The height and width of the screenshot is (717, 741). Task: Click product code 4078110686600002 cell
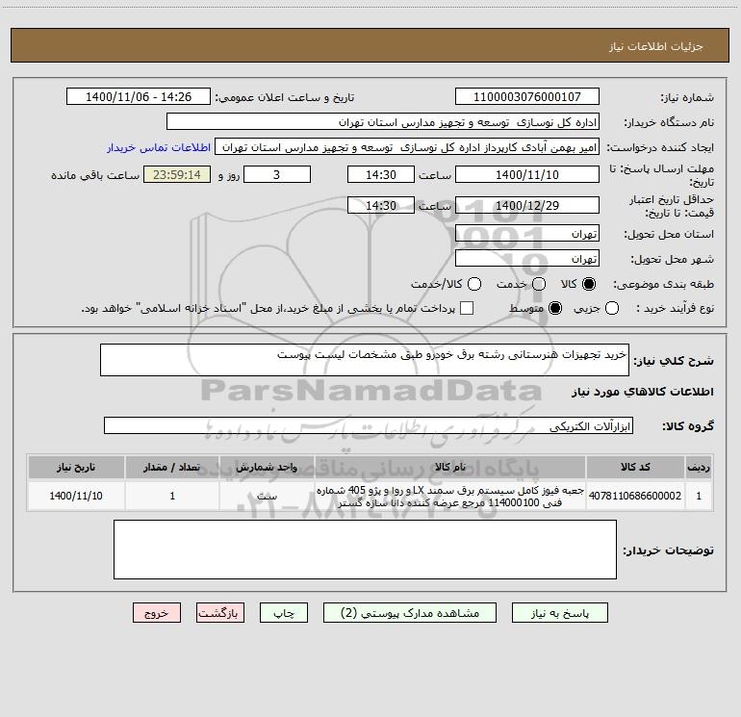click(635, 496)
